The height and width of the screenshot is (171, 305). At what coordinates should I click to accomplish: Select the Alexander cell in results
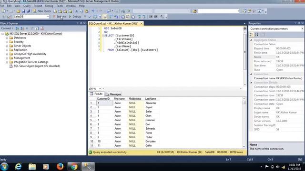click(x=151, y=103)
